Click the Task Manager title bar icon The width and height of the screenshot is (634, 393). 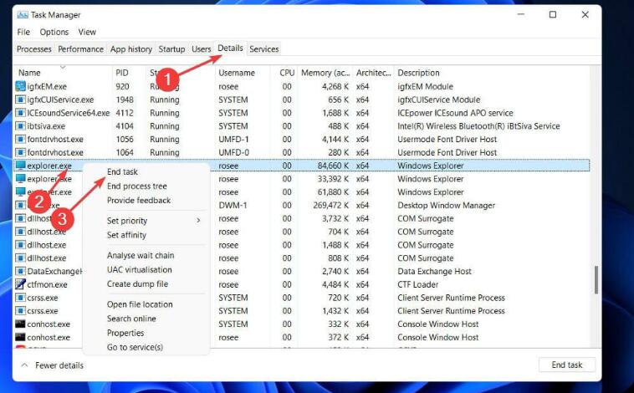click(23, 15)
